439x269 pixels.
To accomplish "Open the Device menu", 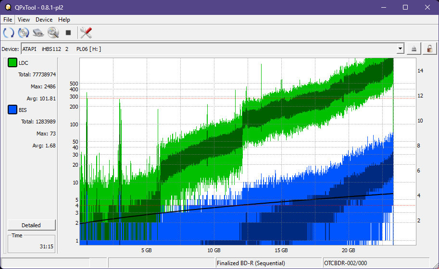I will 44,20.
